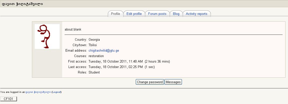Click the CF101 button

pyautogui.click(x=8, y=99)
